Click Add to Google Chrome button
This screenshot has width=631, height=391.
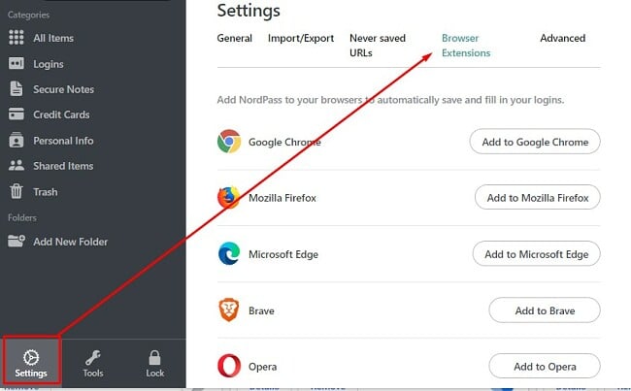click(535, 142)
